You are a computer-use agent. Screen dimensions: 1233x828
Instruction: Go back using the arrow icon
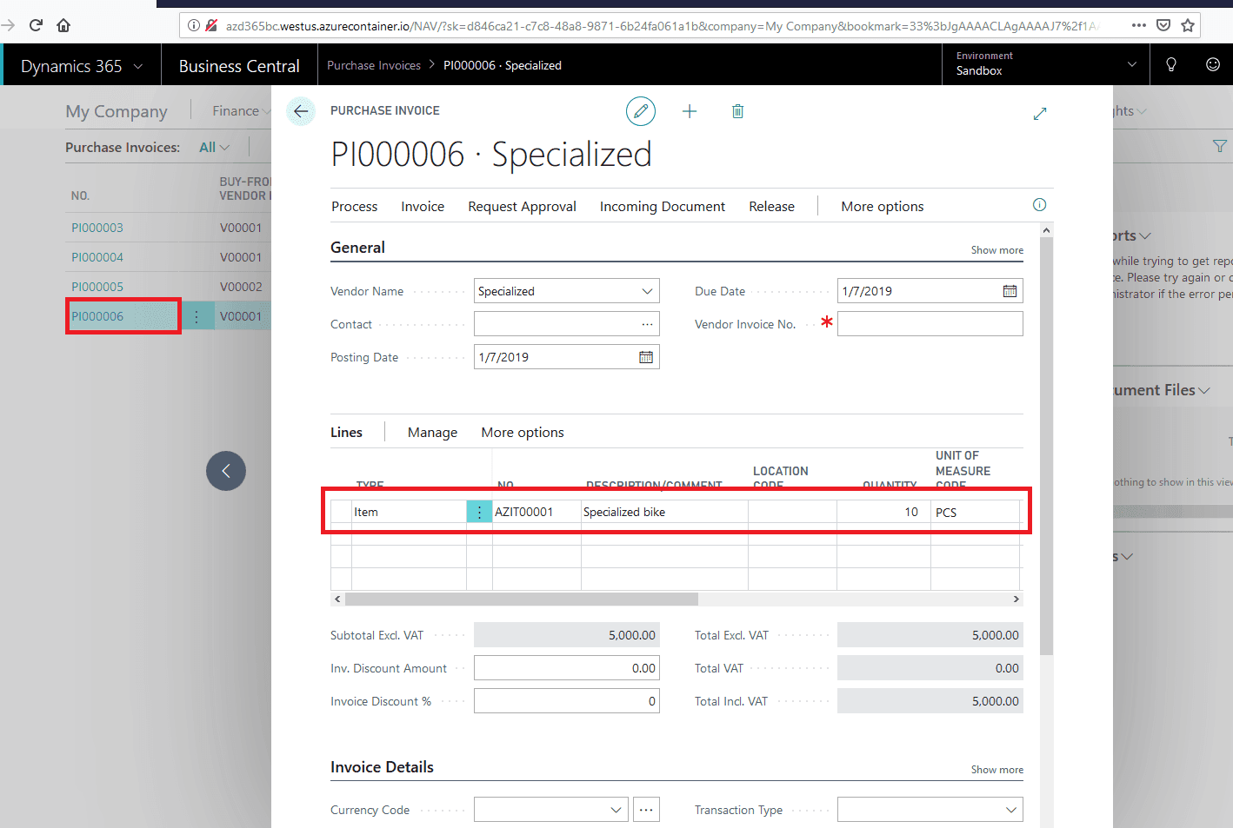(301, 111)
